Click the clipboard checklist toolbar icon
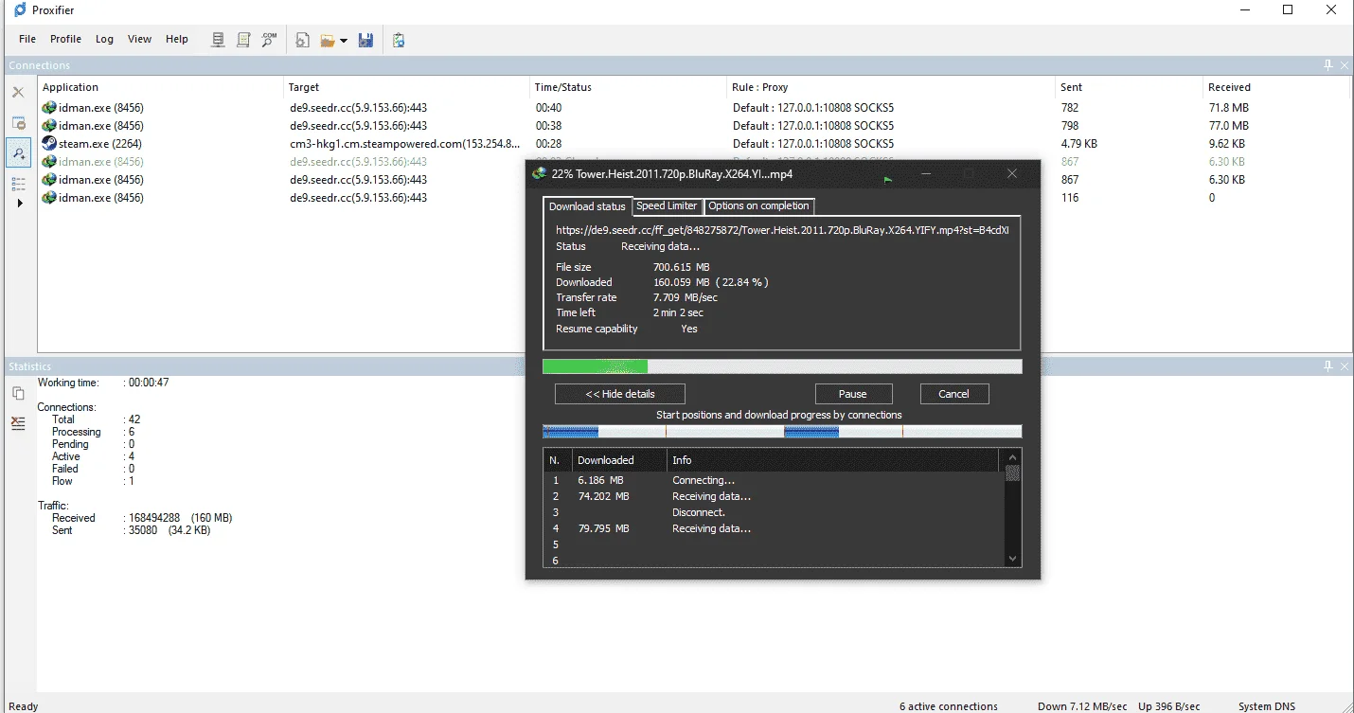Image resolution: width=1354 pixels, height=713 pixels. coord(399,40)
